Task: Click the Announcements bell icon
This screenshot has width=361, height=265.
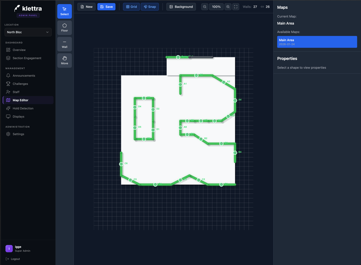Action: [x=8, y=75]
